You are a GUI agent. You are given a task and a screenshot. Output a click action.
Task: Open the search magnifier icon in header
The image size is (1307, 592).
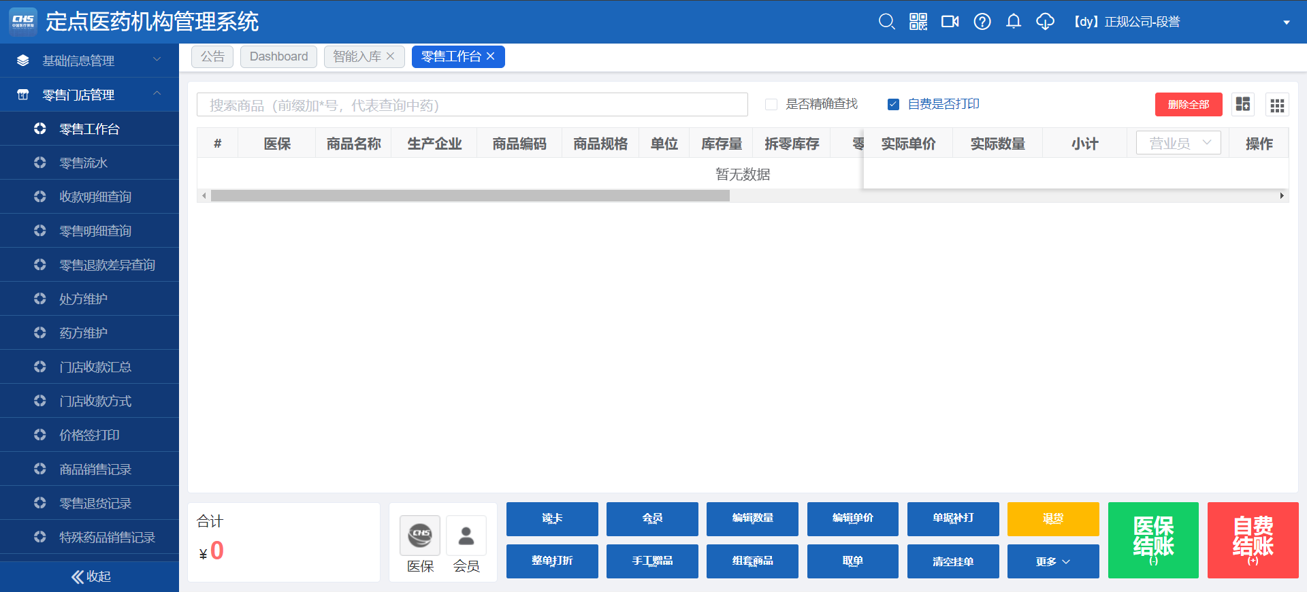886,22
